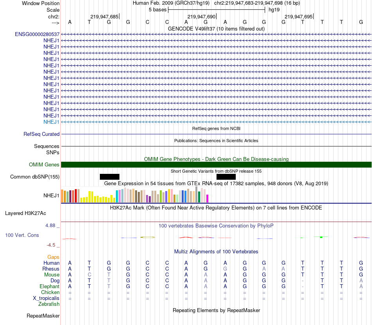372x325 pixels.
Task: Click the Chicken species label
Action: point(50,292)
